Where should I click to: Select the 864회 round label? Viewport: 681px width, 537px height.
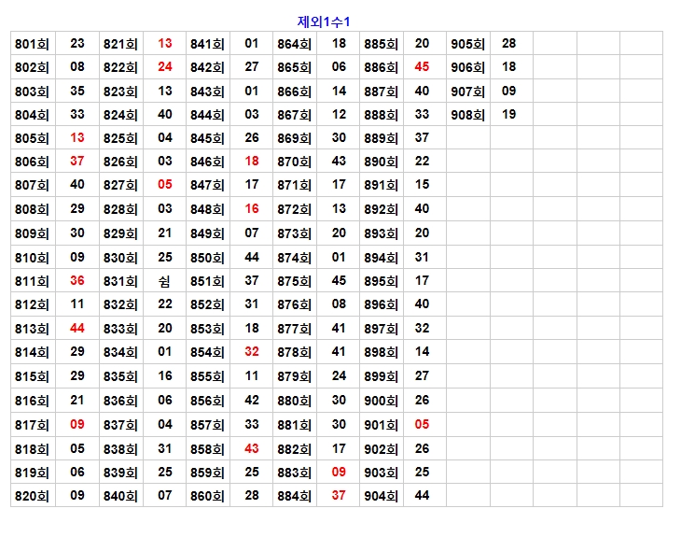294,44
